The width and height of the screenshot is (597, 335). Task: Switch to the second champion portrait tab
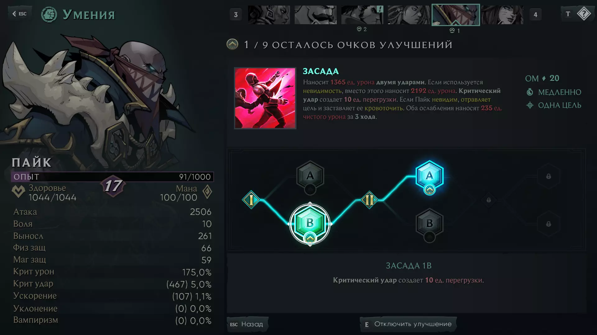(316, 15)
